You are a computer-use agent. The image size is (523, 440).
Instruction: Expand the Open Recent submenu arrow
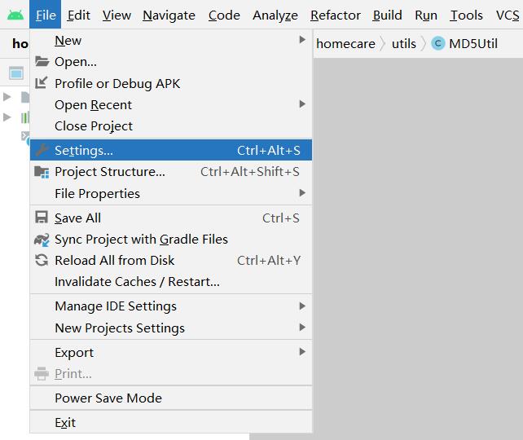click(x=302, y=104)
